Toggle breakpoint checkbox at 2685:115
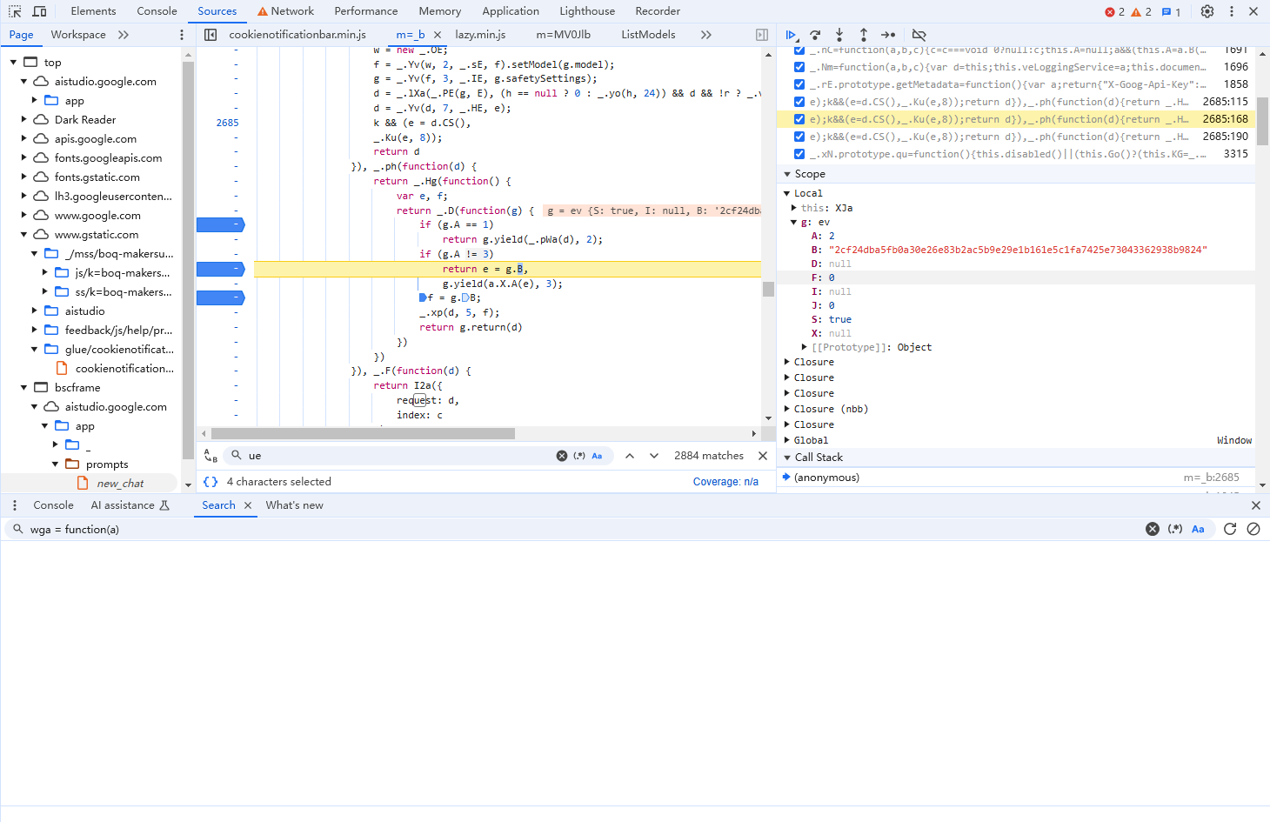The image size is (1270, 822). 799,102
